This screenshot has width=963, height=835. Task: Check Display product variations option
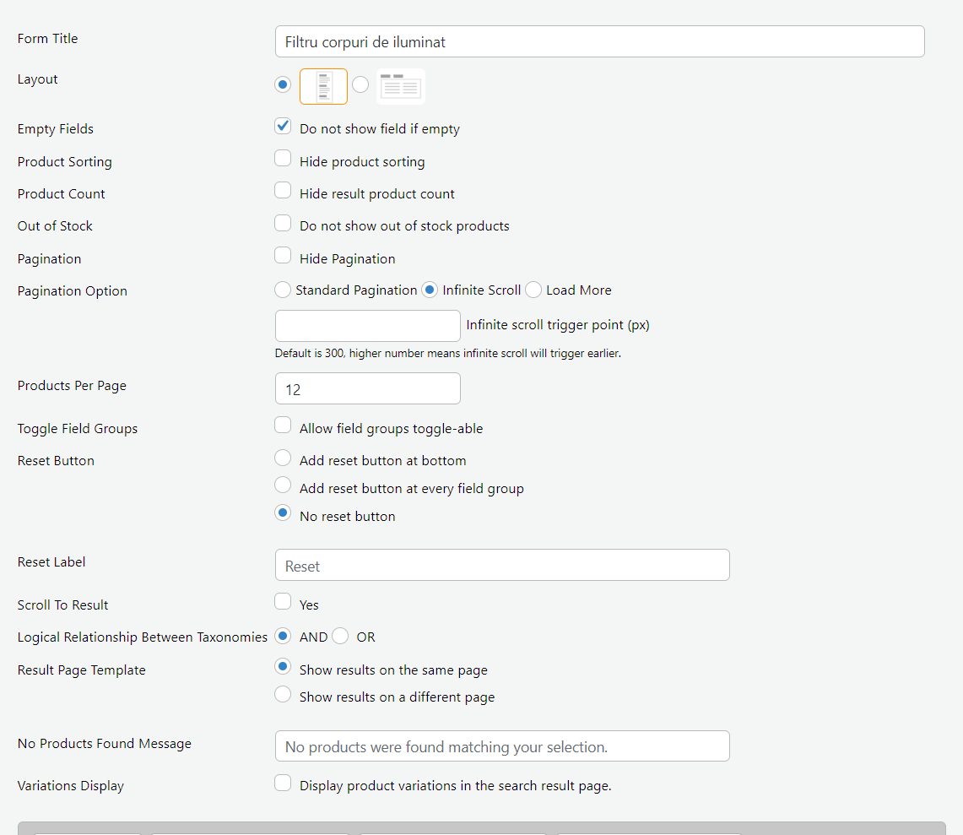tap(283, 782)
